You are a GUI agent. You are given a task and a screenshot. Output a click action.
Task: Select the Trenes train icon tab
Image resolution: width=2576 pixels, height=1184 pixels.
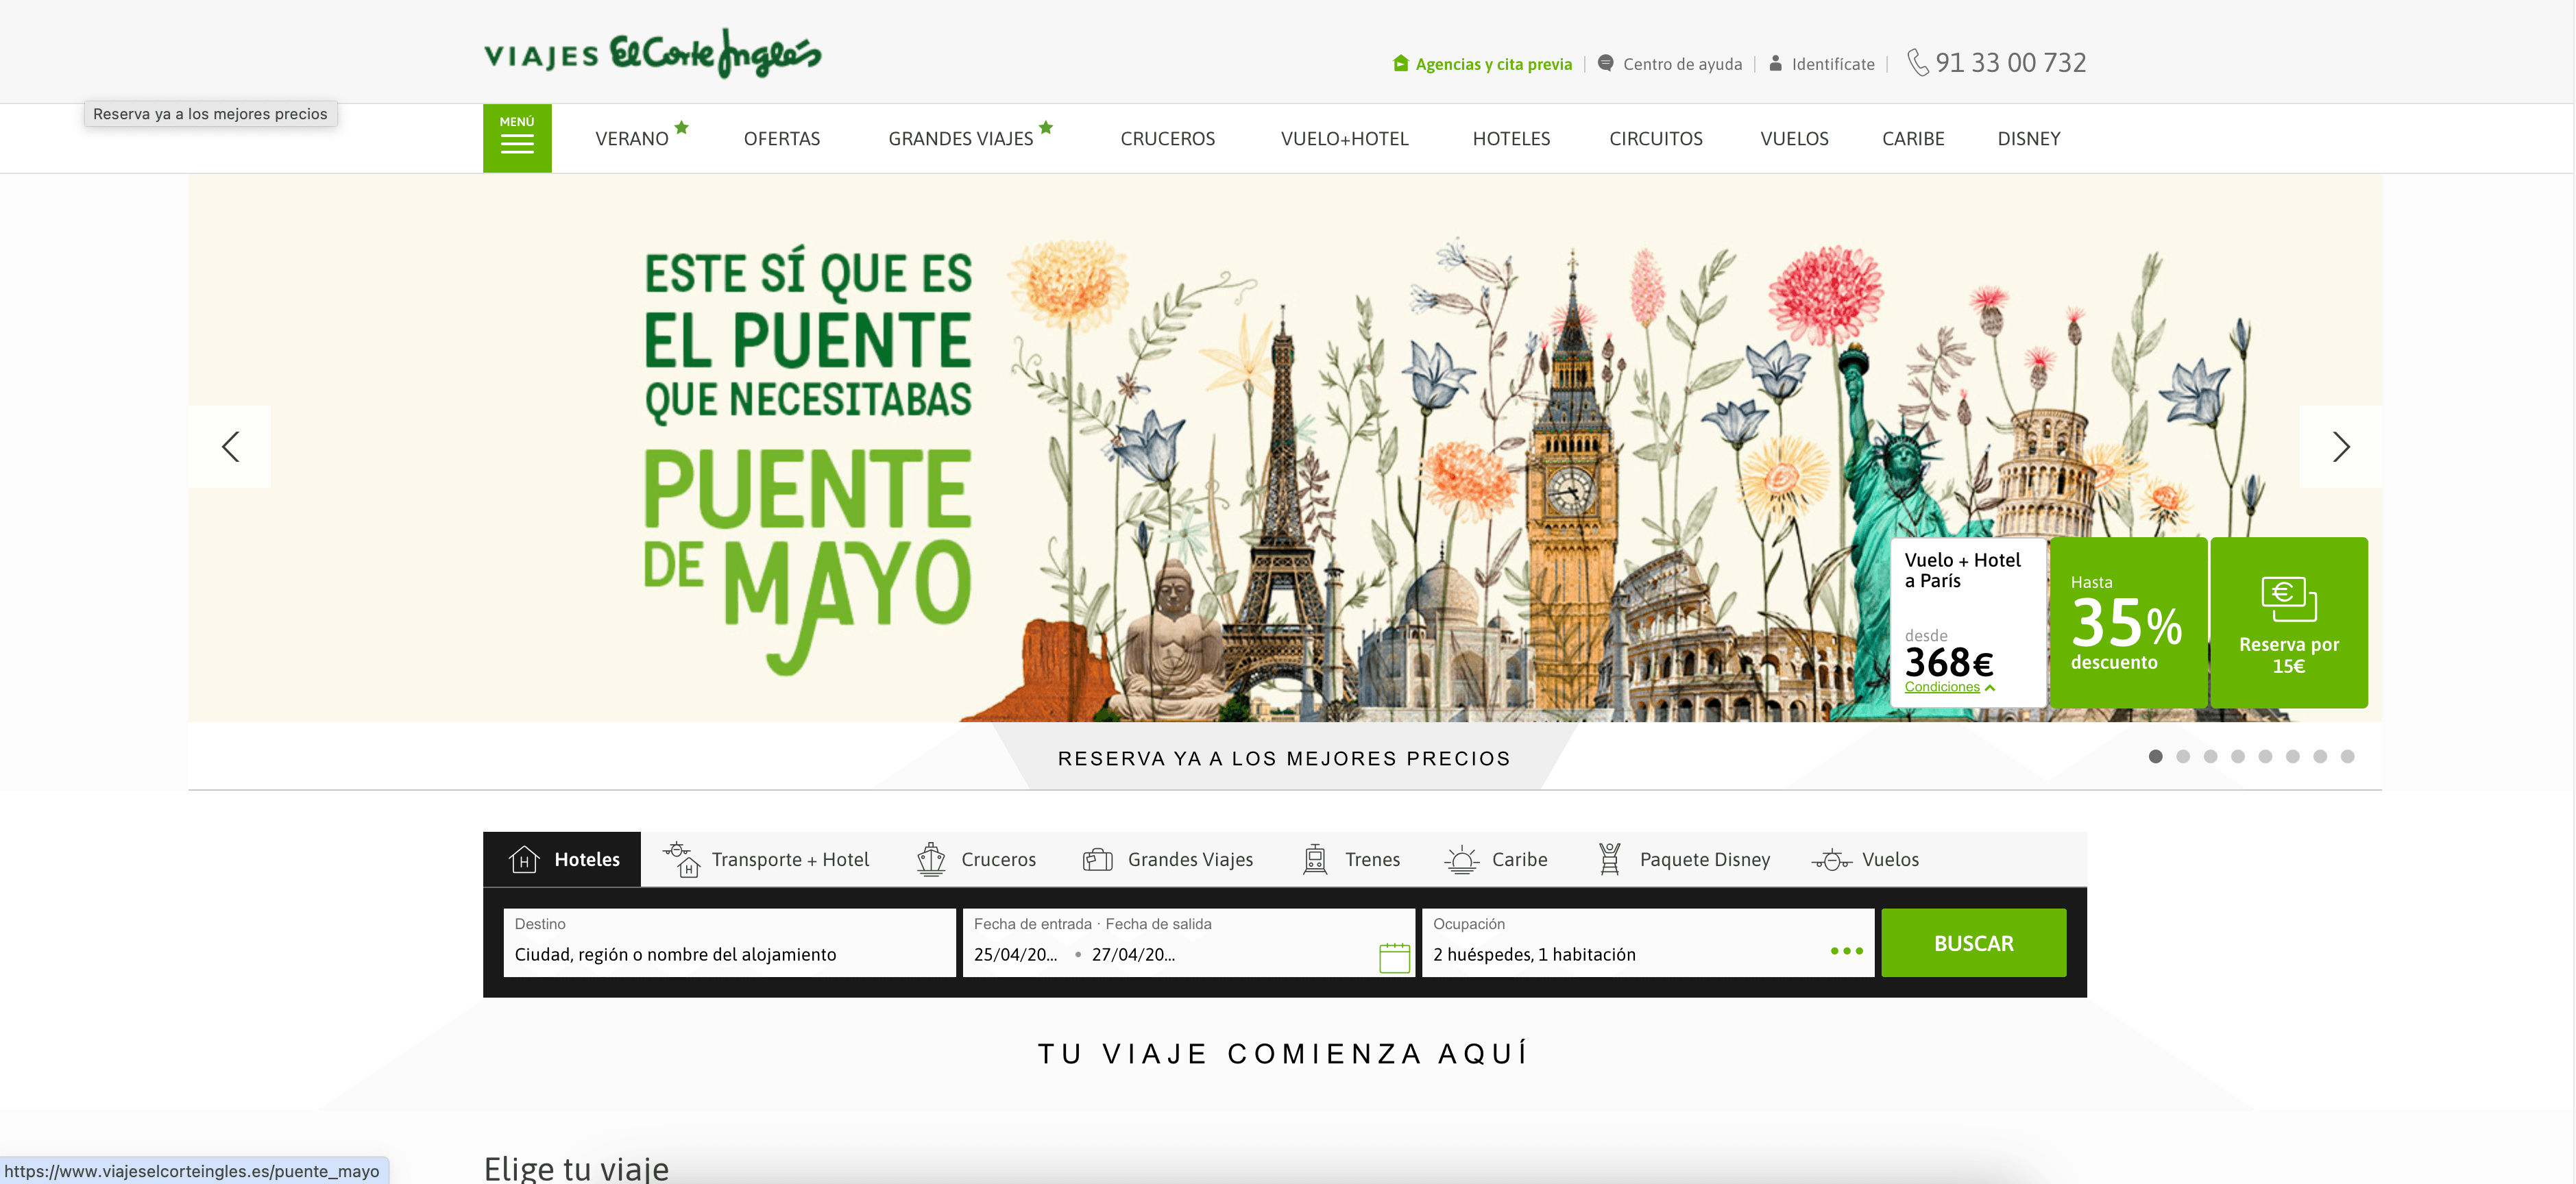(x=1315, y=859)
